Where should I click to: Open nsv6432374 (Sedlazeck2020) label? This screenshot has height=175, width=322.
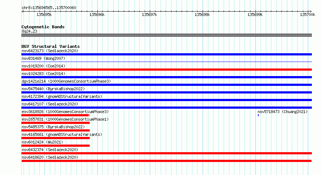coord(50,150)
